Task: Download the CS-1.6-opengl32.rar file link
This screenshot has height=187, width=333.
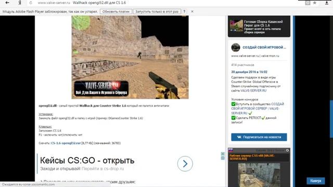Action: coord(66,143)
